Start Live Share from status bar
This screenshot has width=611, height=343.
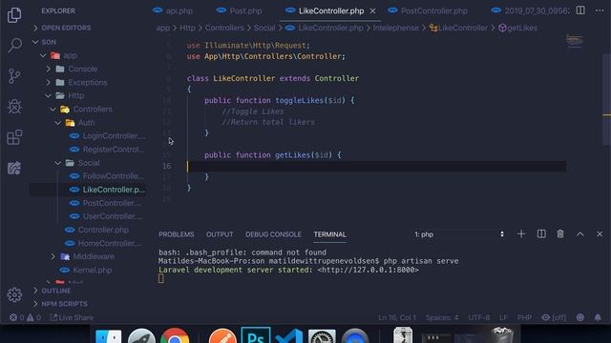pos(72,317)
